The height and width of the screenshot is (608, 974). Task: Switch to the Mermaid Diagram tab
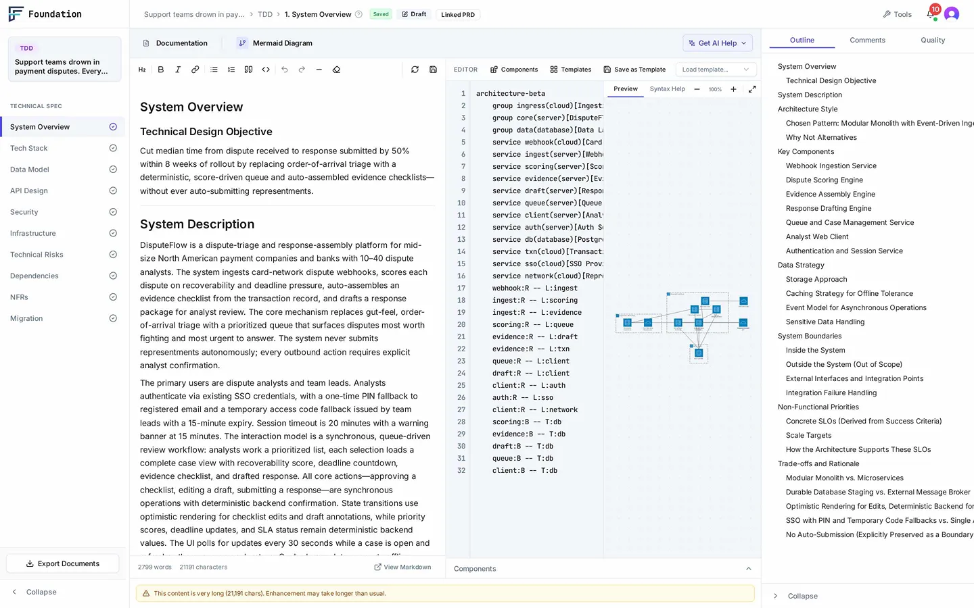(275, 43)
